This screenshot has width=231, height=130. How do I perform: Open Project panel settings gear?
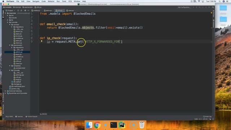click(x=25, y=10)
